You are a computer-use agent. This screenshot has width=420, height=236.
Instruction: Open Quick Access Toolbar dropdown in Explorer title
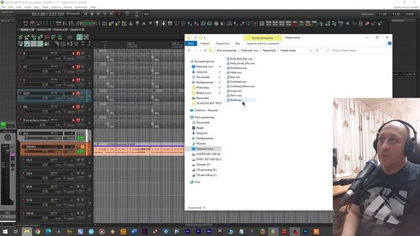point(205,38)
